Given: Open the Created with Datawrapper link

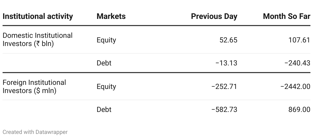Looking at the screenshot, I should click(35, 132).
